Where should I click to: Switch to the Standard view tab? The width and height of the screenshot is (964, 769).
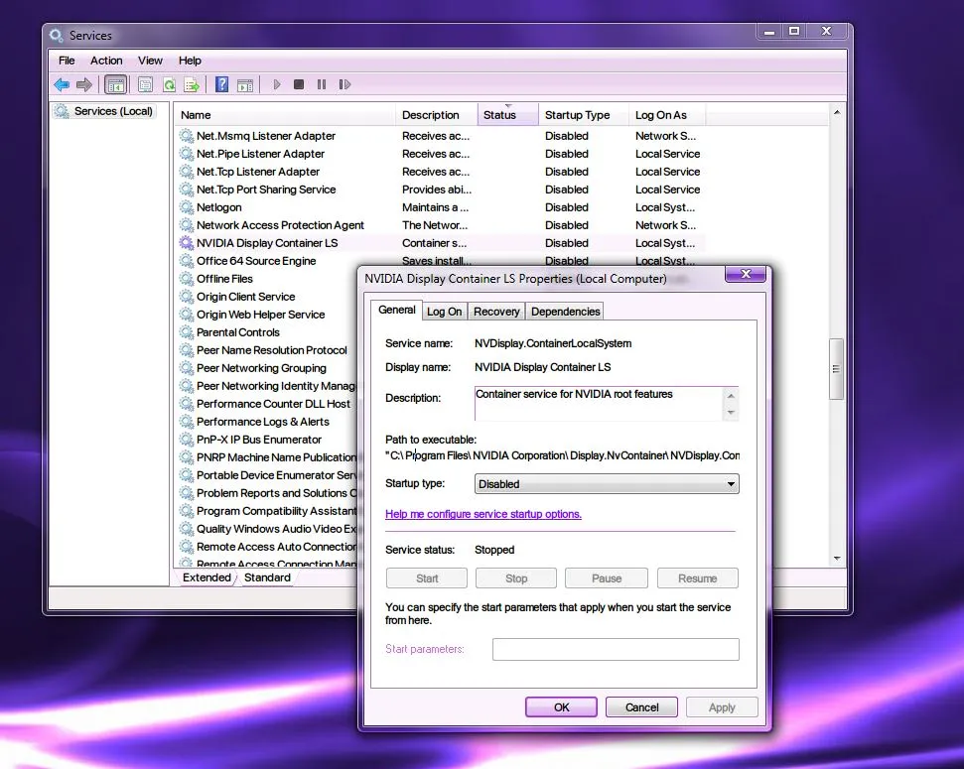click(267, 577)
